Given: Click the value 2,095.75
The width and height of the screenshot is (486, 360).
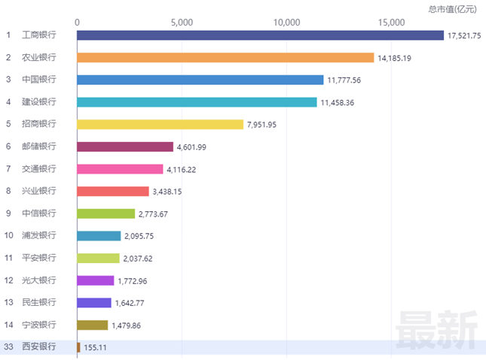Looking at the screenshot, I should 139,236.
